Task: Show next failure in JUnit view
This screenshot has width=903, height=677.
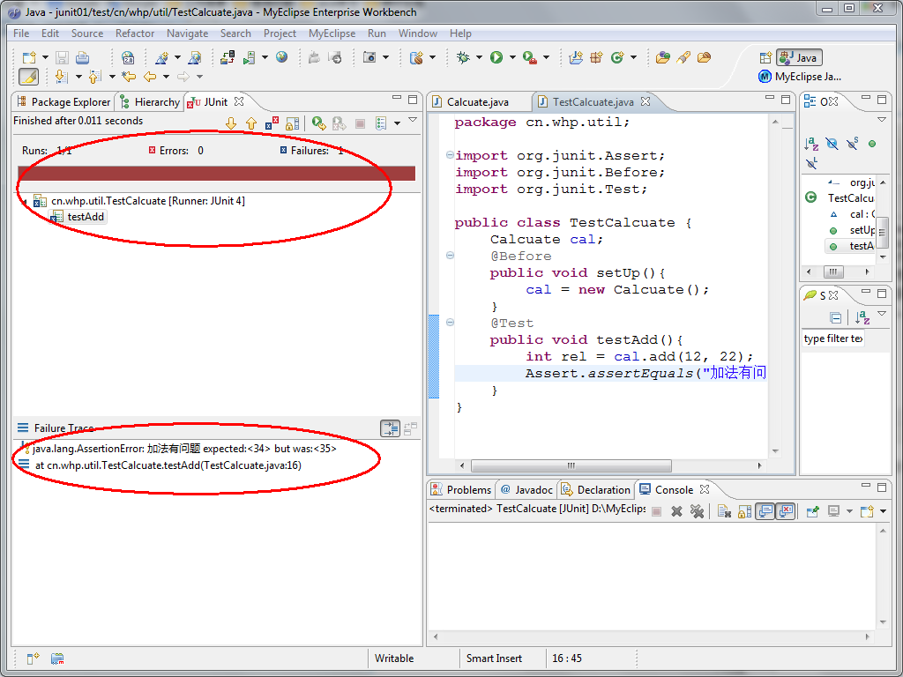Action: (231, 123)
